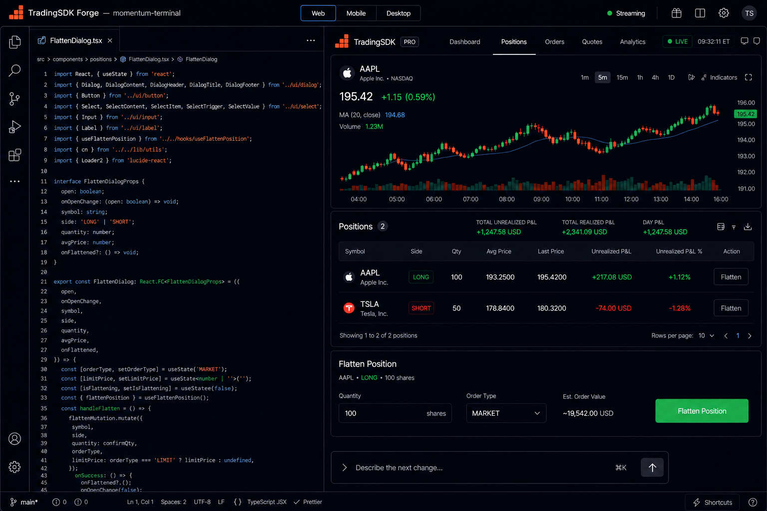Viewport: 767px width, 511px height.
Task: Toggle split layout icon in top header
Action: pyautogui.click(x=700, y=13)
